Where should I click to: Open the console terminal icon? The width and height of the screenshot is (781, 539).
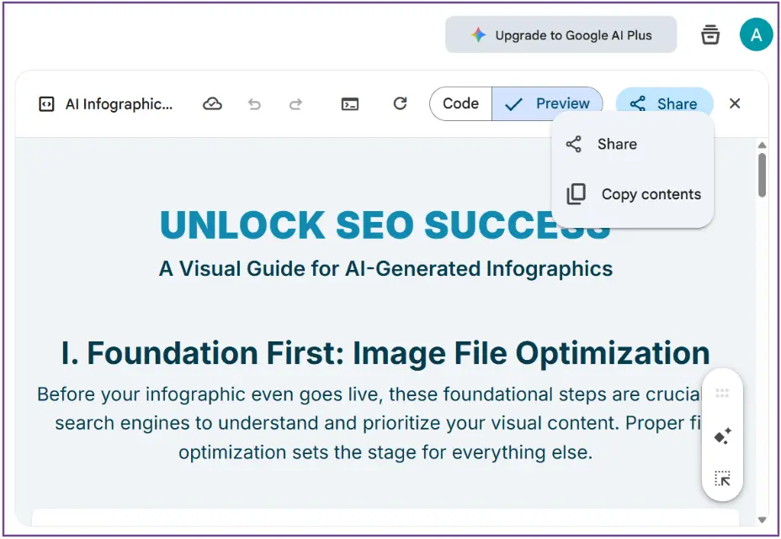(350, 104)
